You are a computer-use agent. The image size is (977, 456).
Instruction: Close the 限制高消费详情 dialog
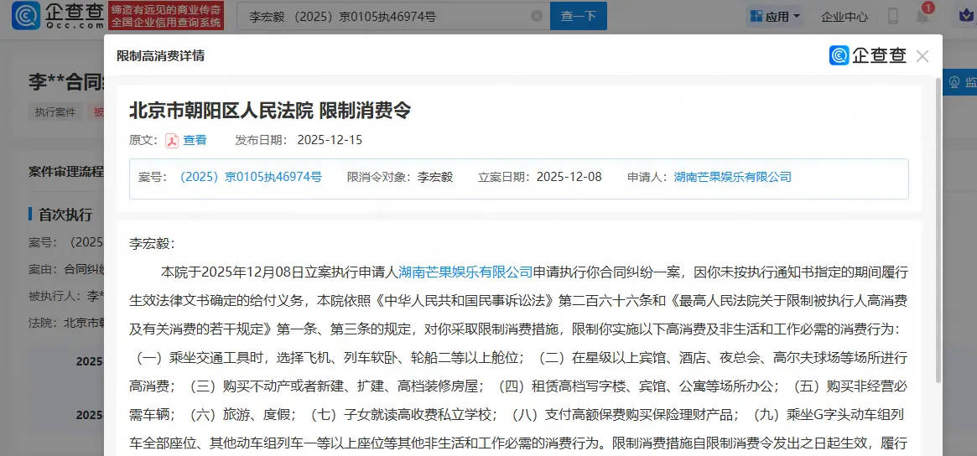(922, 56)
